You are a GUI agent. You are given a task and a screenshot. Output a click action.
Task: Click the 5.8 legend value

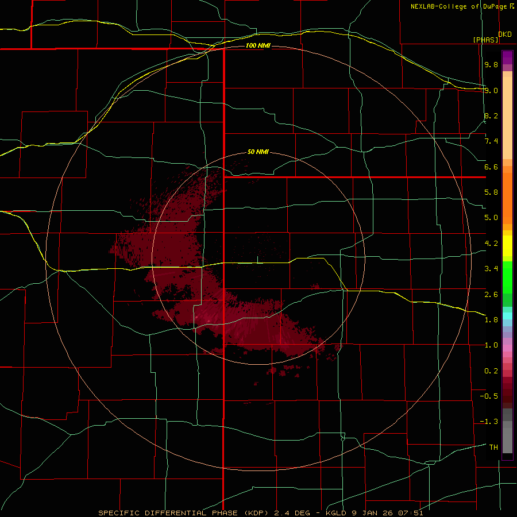tap(491, 192)
